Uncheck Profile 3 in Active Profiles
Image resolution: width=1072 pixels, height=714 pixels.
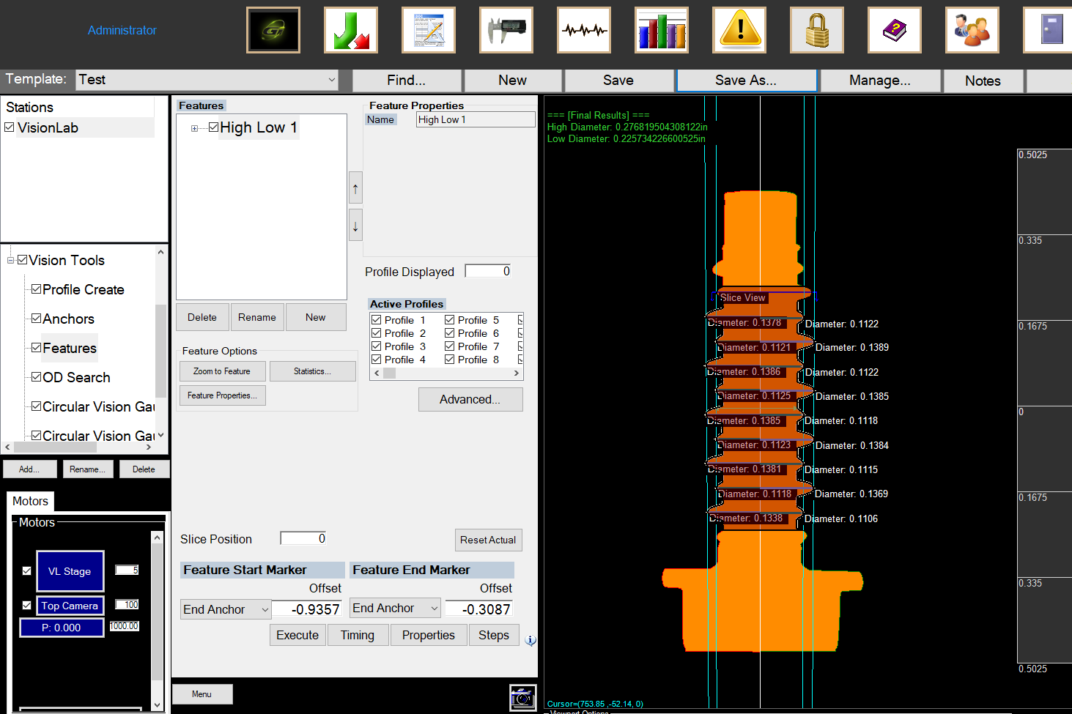[x=377, y=346]
